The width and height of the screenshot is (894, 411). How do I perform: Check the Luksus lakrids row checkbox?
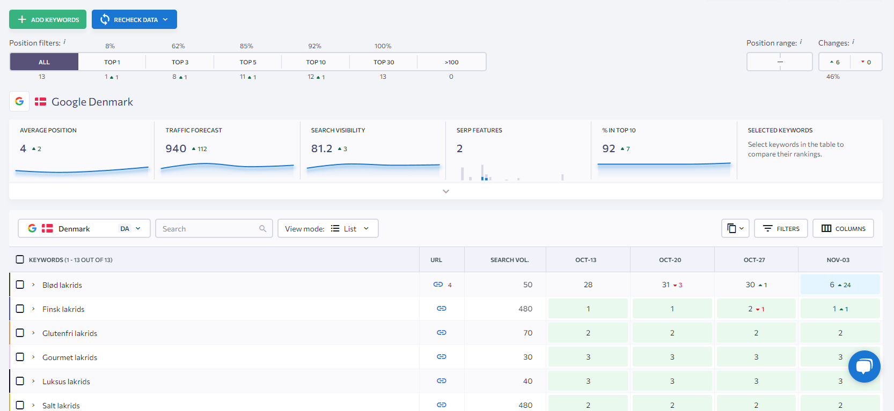tap(20, 381)
